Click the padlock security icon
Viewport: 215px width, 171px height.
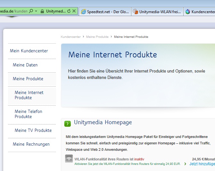42,11
